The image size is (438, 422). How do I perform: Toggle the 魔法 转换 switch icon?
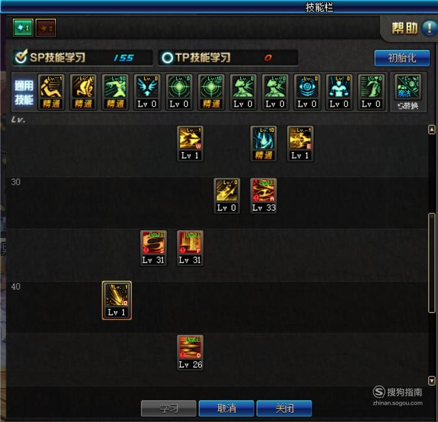(x=408, y=92)
